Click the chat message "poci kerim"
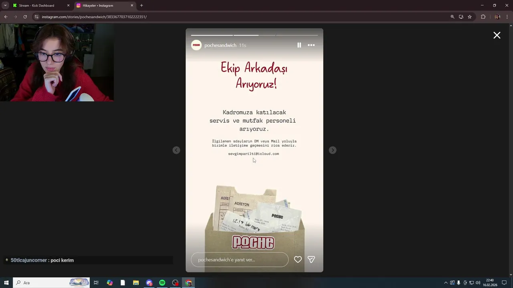This screenshot has width=513, height=288. (62, 260)
